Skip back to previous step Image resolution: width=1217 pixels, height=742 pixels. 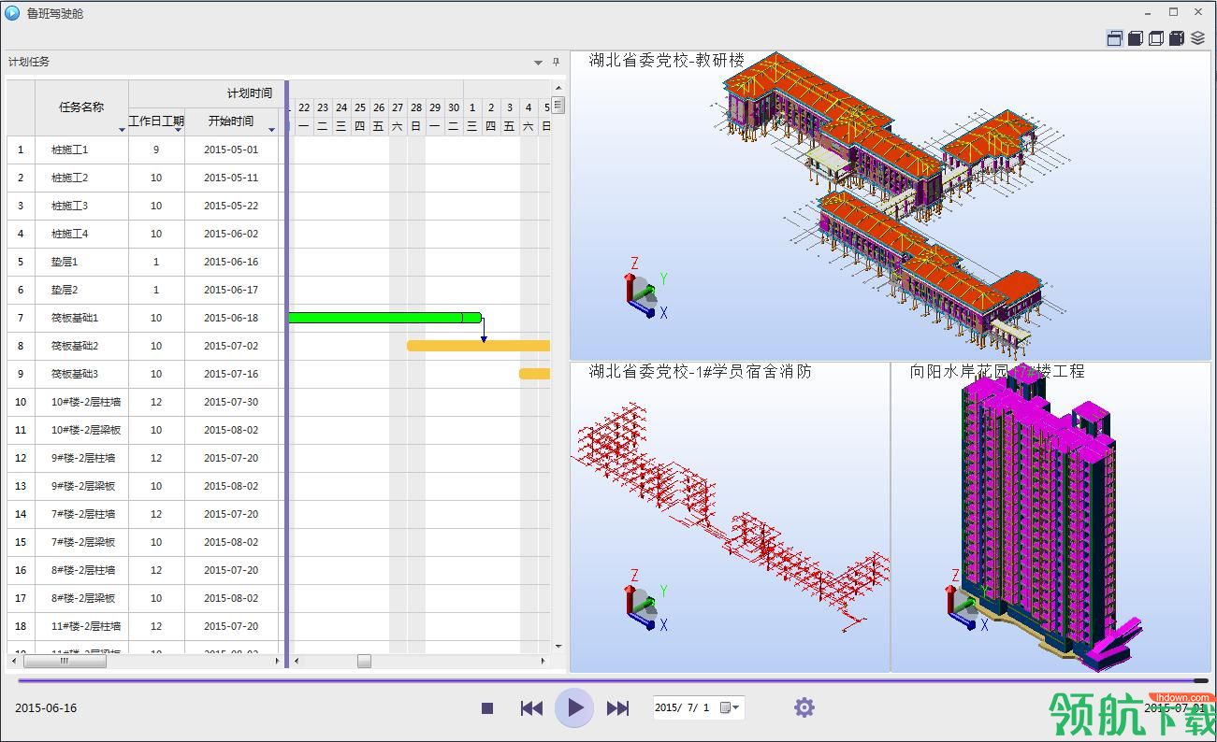pyautogui.click(x=531, y=708)
